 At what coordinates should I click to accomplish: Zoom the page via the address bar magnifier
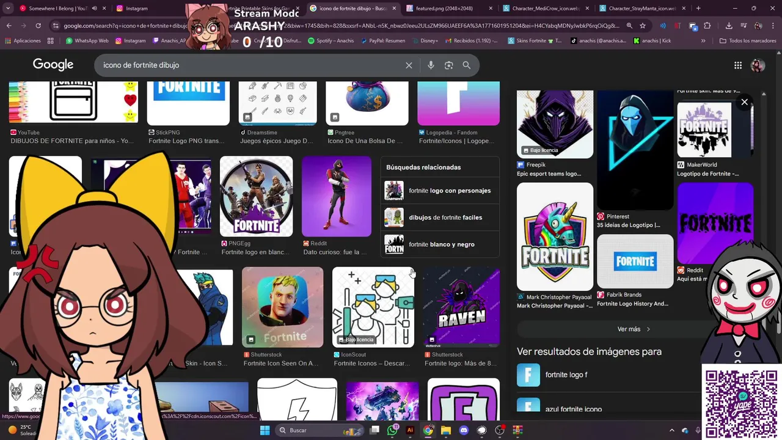pyautogui.click(x=629, y=26)
